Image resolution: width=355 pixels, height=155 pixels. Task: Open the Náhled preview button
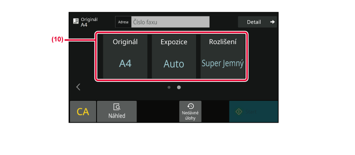tap(117, 111)
